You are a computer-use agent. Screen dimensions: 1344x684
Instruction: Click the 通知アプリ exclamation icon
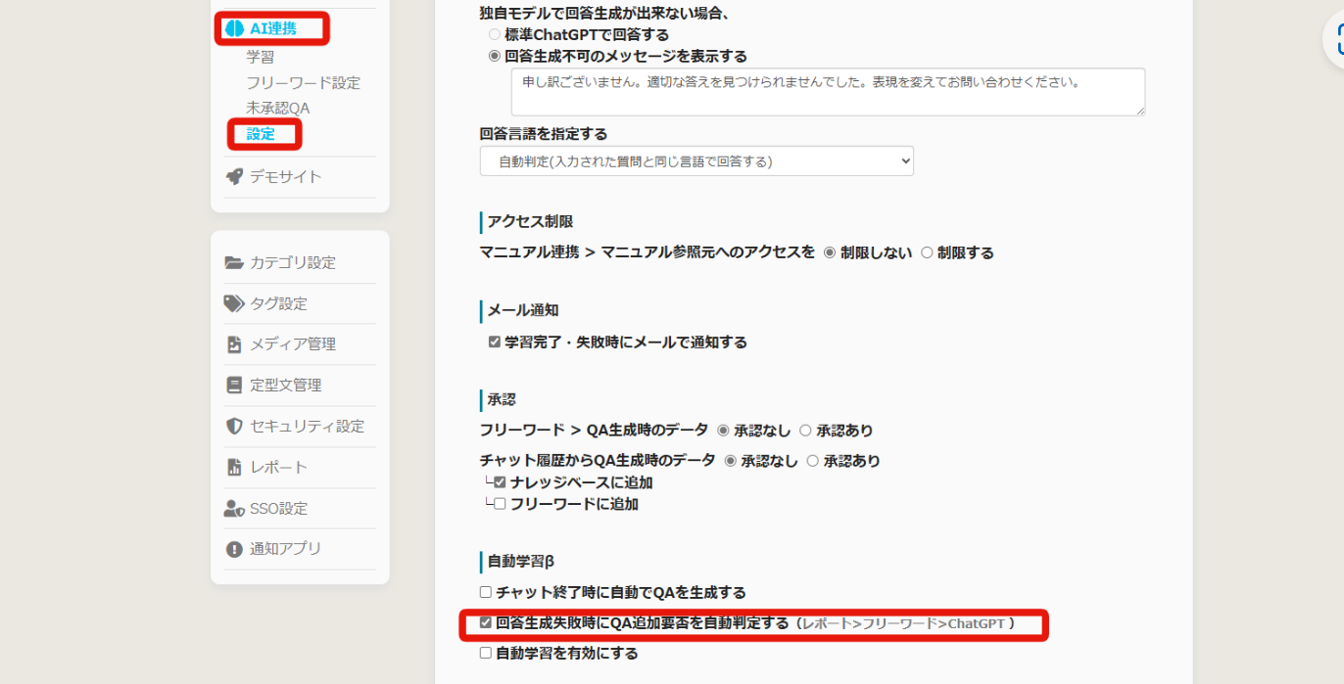[x=234, y=549]
